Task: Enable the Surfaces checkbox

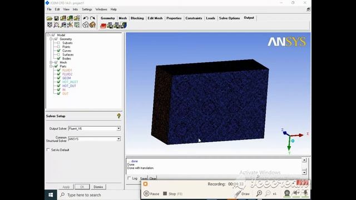Action: click(58, 54)
